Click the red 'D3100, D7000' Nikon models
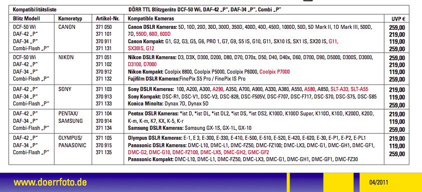Image resolution: width=422 pixels, height=192 pixels. pyautogui.click(x=142, y=64)
